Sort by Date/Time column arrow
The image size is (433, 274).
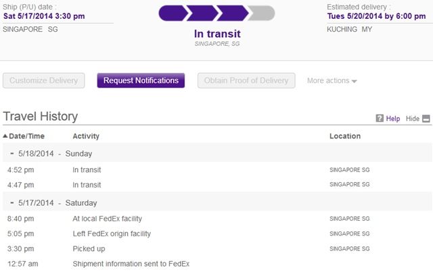tap(5, 136)
